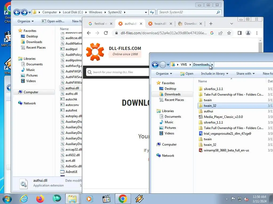Screen dimensions: 273x204
Task: Select Music library in System32 sidebar
Action: (30, 70)
